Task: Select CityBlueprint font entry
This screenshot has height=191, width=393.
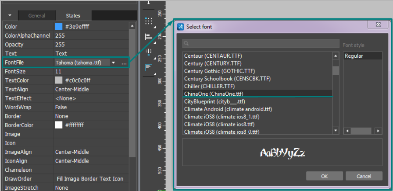Action: pos(257,101)
